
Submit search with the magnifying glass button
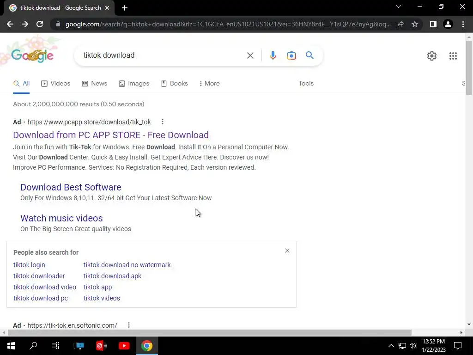tap(309, 55)
